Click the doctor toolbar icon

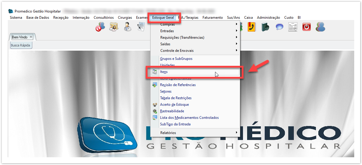coord(128,27)
